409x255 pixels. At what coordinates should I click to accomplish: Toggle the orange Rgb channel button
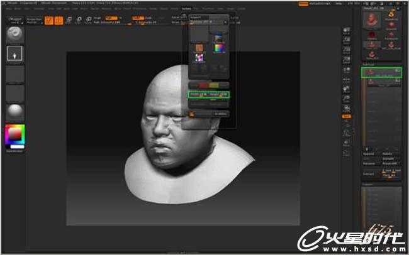coord(111,18)
